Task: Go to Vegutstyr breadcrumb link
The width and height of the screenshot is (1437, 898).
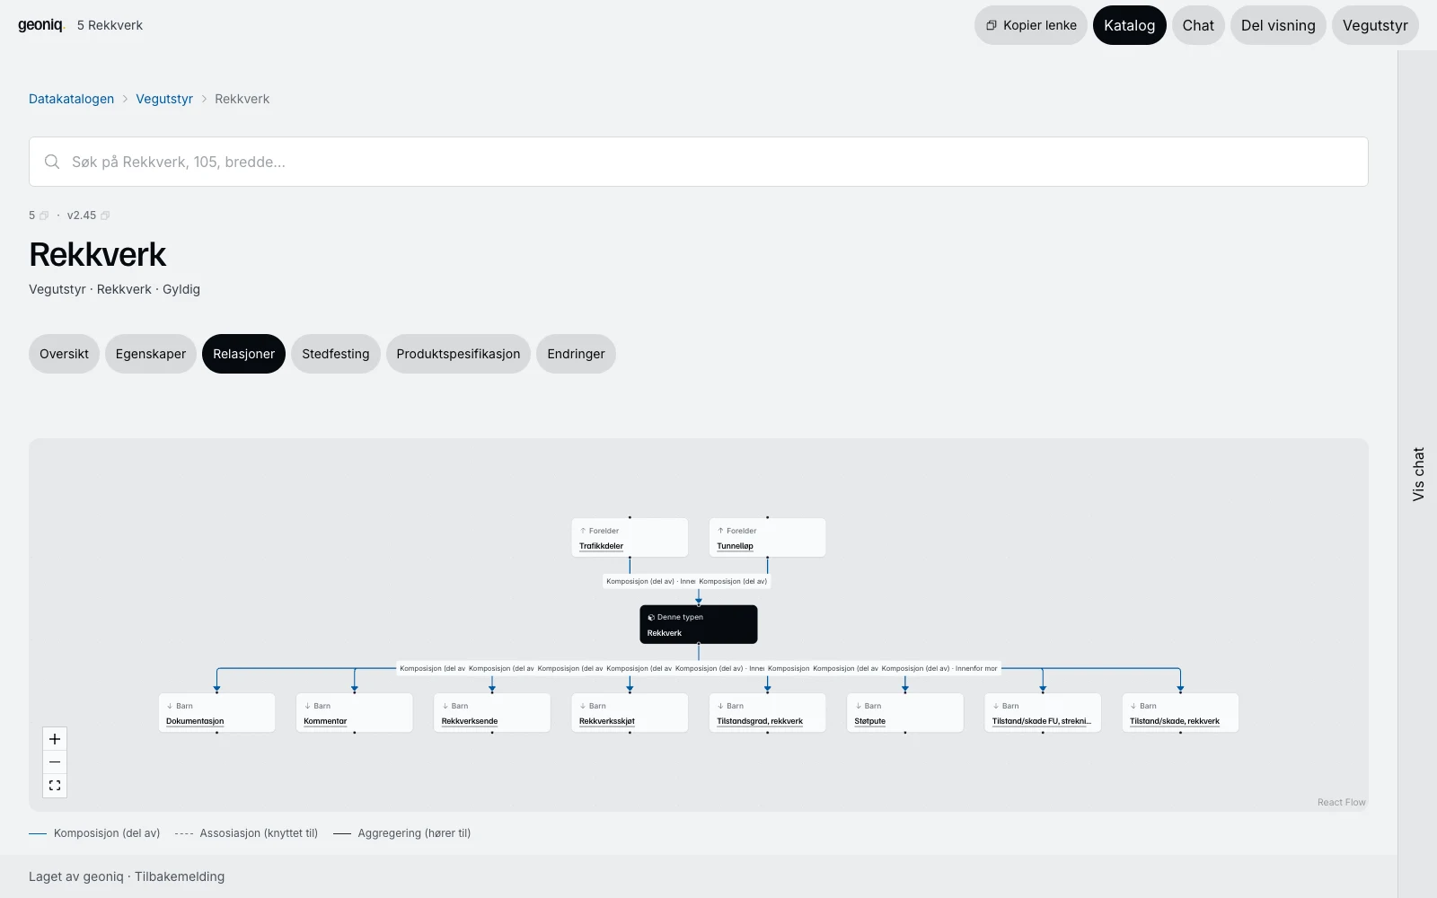Action: click(x=164, y=99)
